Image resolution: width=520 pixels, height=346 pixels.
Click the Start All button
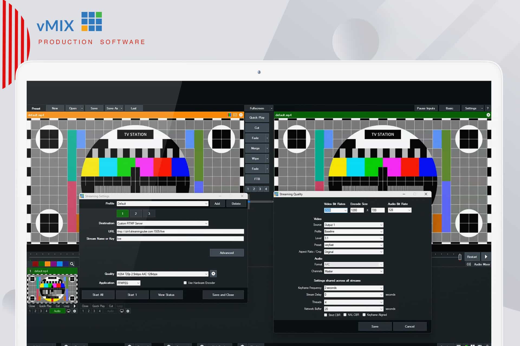98,295
